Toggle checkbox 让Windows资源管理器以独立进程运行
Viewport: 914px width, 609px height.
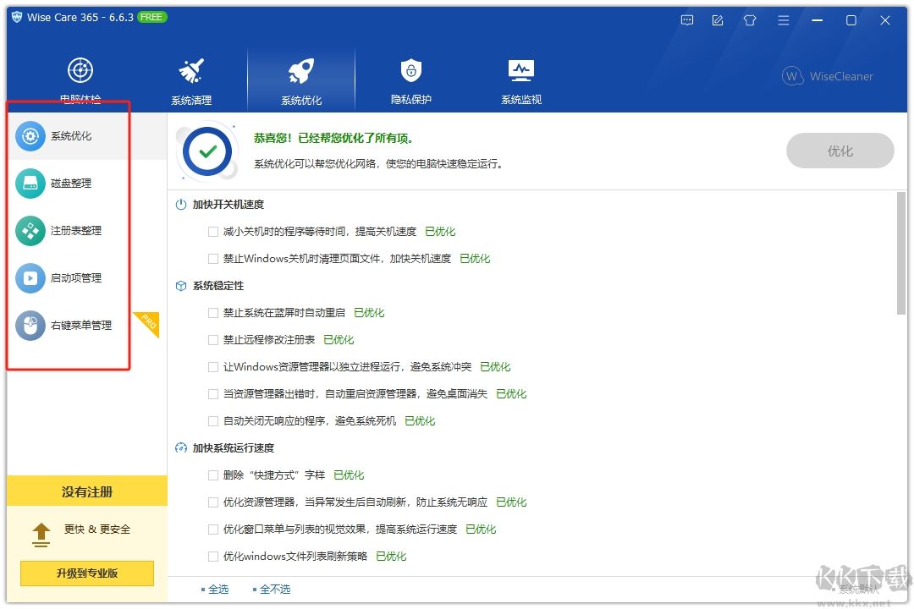click(x=213, y=367)
